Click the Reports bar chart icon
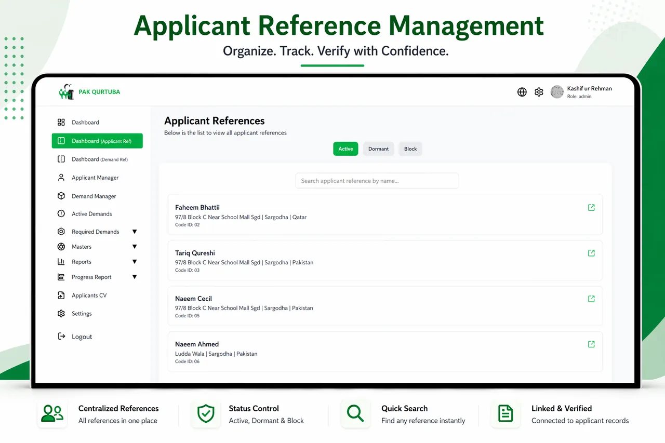This screenshot has width=665, height=443. coord(61,262)
